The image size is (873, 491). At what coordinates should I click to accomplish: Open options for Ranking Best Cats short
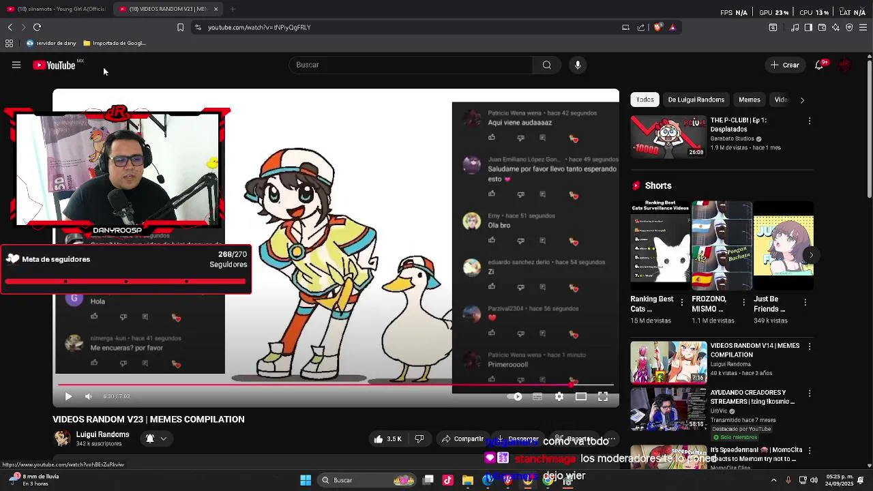[682, 302]
